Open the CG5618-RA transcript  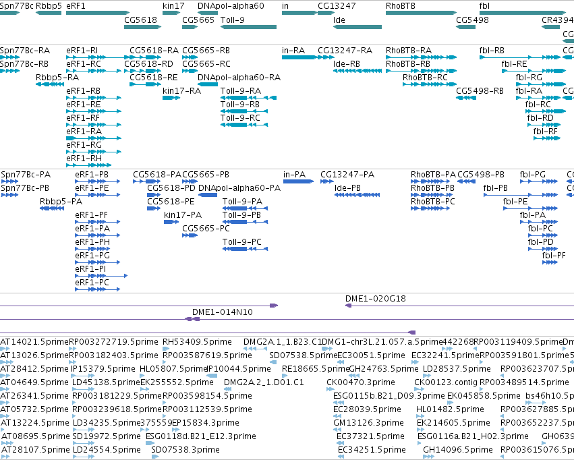(x=145, y=57)
